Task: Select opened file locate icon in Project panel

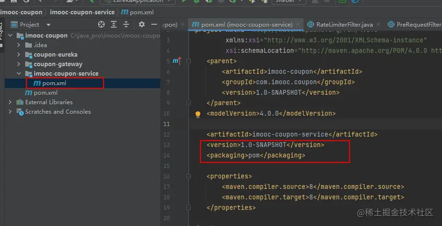Action: click(x=101, y=25)
